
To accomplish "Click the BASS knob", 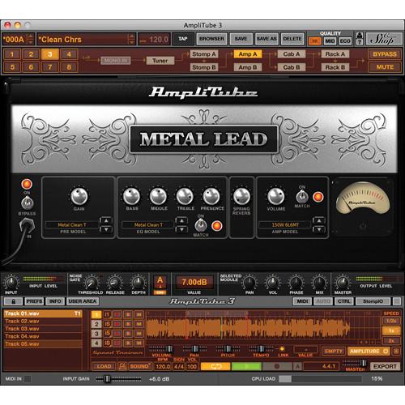I will [131, 196].
